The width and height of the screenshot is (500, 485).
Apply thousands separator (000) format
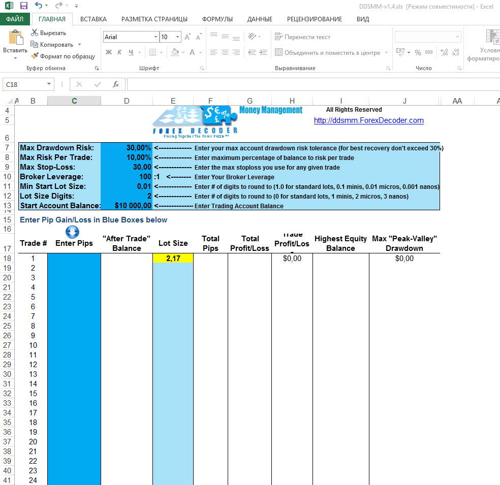[429, 52]
